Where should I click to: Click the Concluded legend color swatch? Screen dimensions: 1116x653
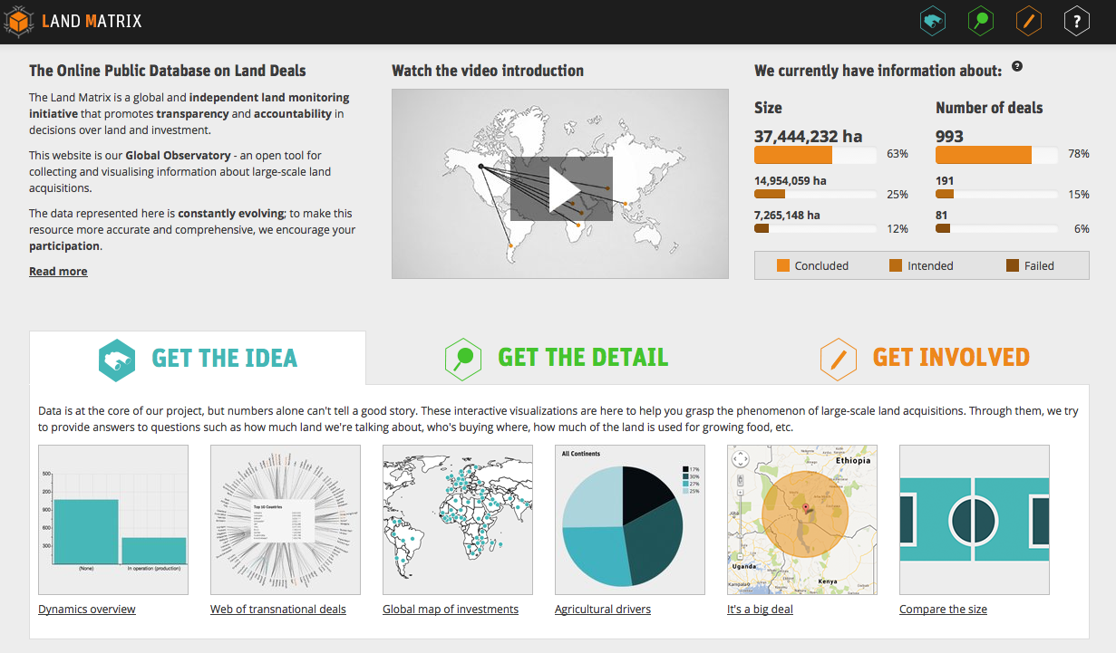783,265
